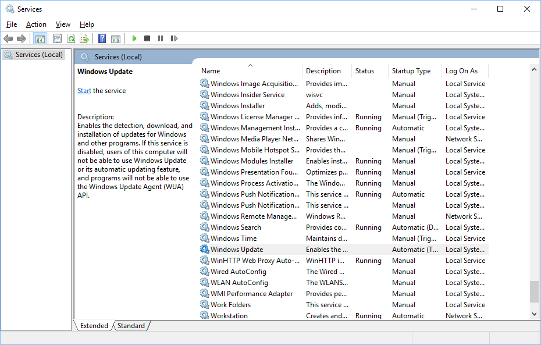541x345 pixels.
Task: Switch to the Standard tab
Action: coord(131,326)
